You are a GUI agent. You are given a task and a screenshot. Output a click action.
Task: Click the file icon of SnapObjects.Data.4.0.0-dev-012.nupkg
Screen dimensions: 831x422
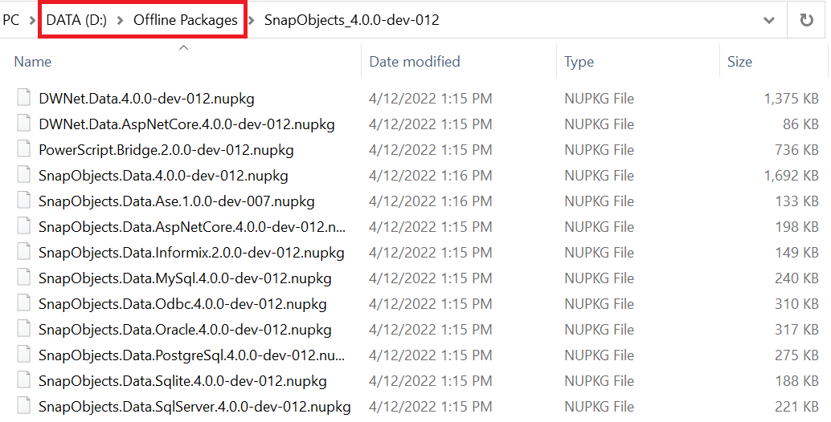point(24,175)
